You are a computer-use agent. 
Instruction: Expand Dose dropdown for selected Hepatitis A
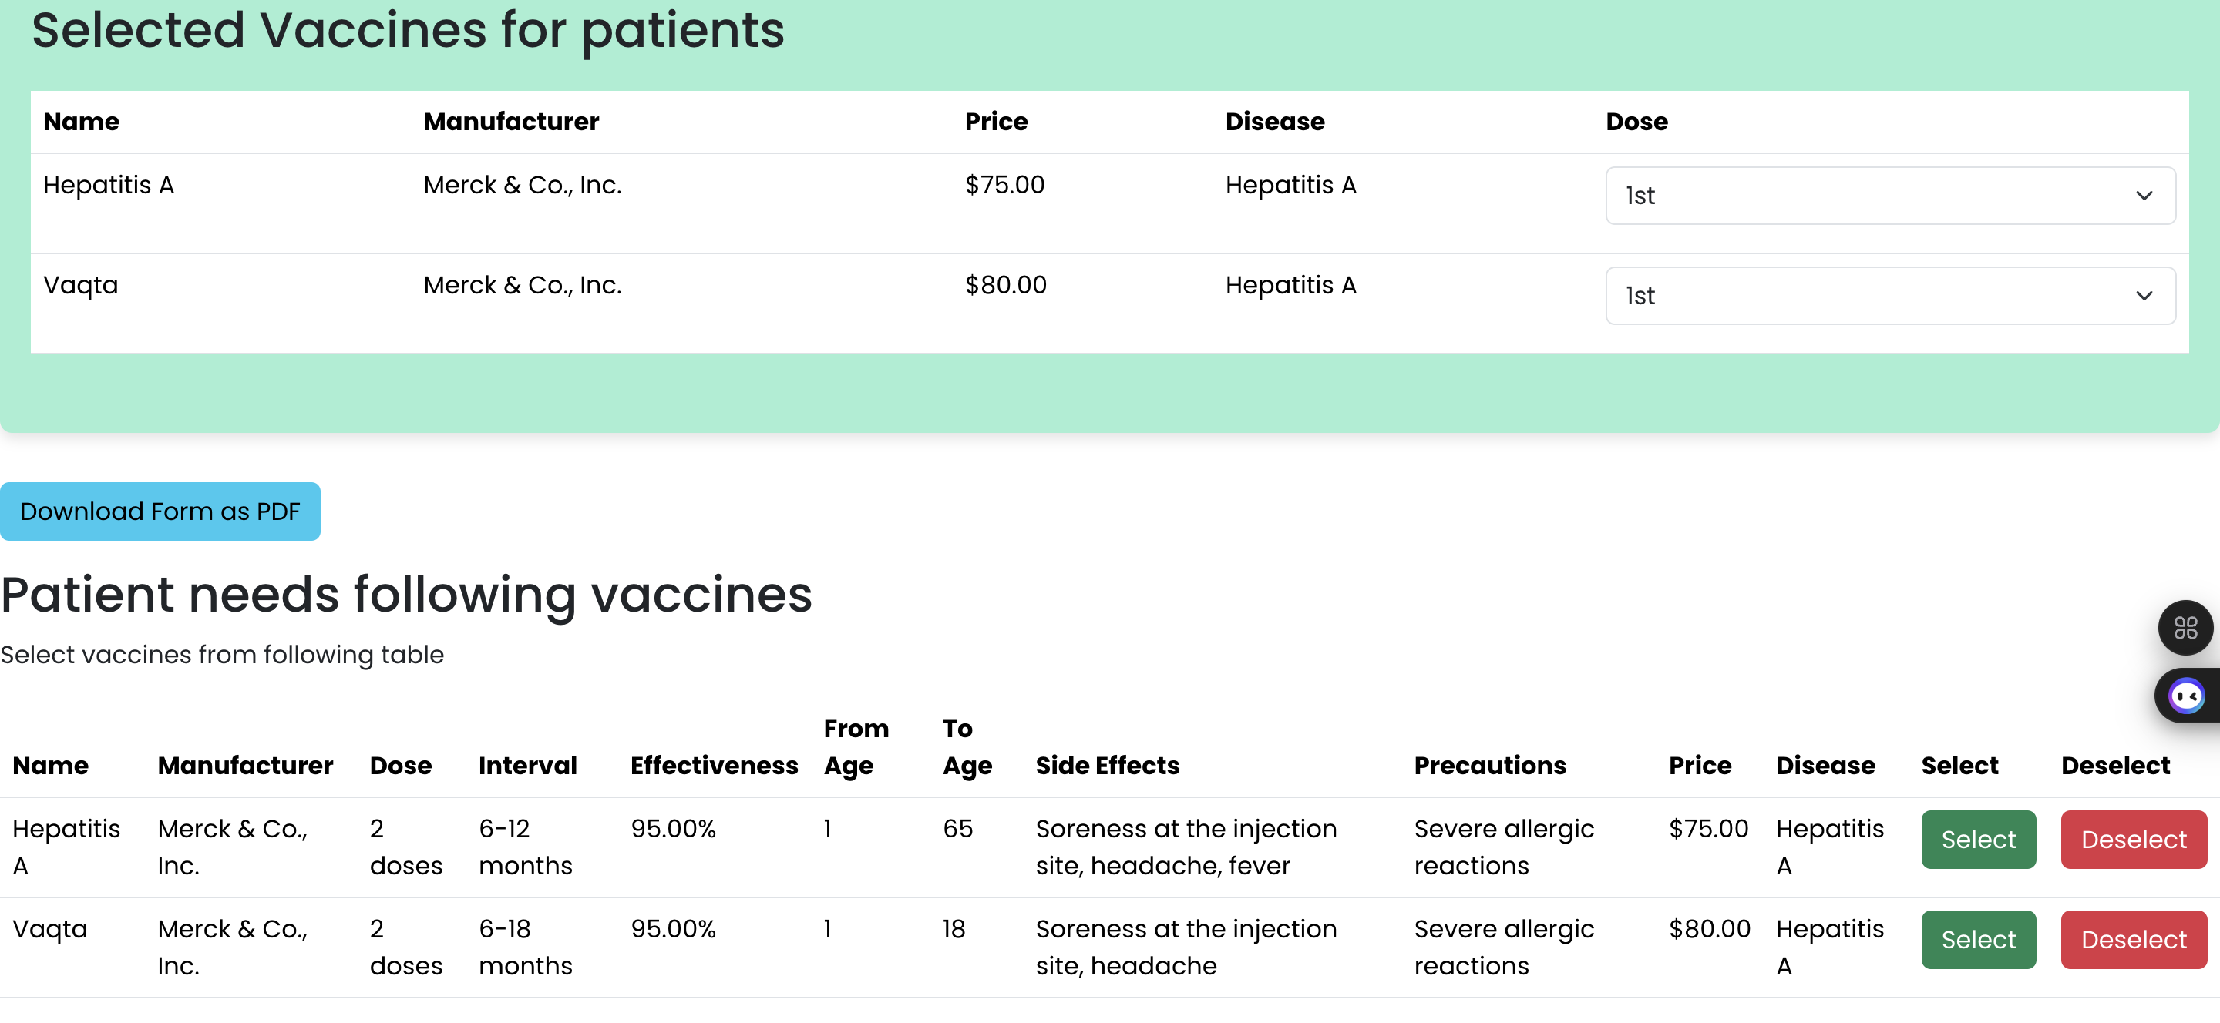click(x=1889, y=196)
